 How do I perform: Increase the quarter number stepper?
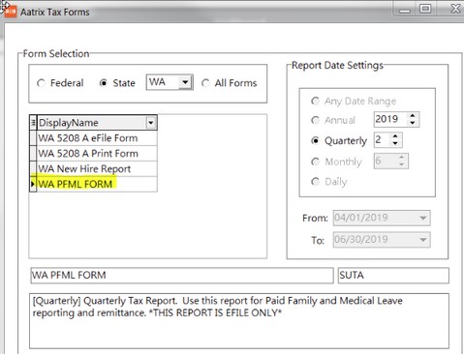tap(395, 136)
